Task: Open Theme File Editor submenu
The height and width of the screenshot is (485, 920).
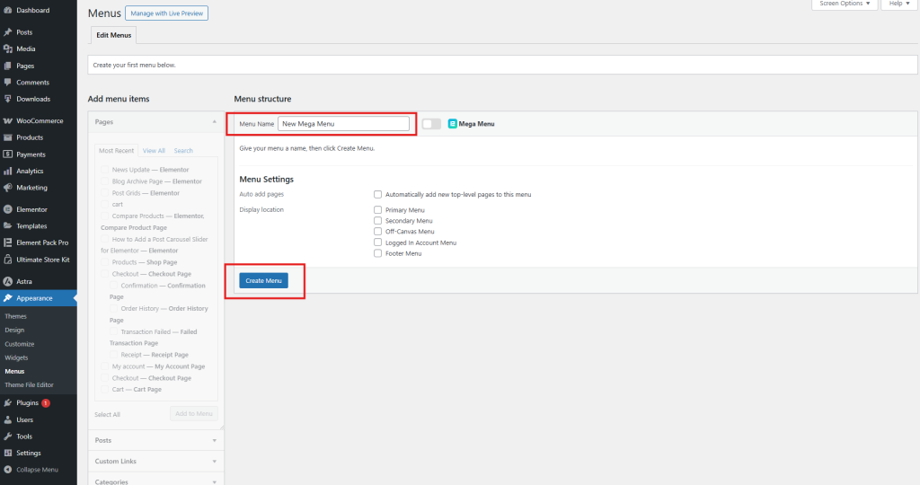Action: click(x=30, y=385)
